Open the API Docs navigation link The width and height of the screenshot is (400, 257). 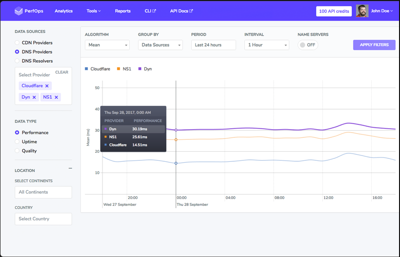(x=182, y=11)
